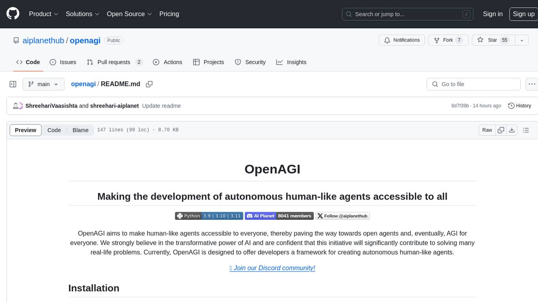Image resolution: width=538 pixels, height=302 pixels.
Task: Click the pull requests counter 2
Action: (x=139, y=62)
